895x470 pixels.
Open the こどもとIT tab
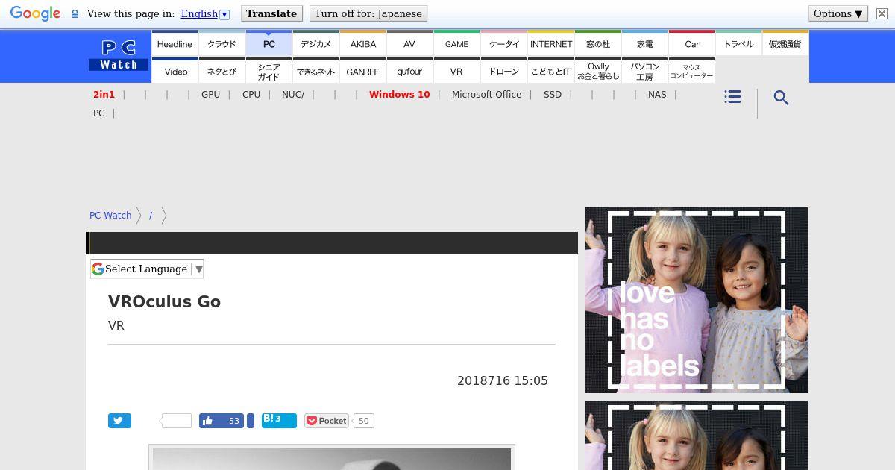pos(550,71)
